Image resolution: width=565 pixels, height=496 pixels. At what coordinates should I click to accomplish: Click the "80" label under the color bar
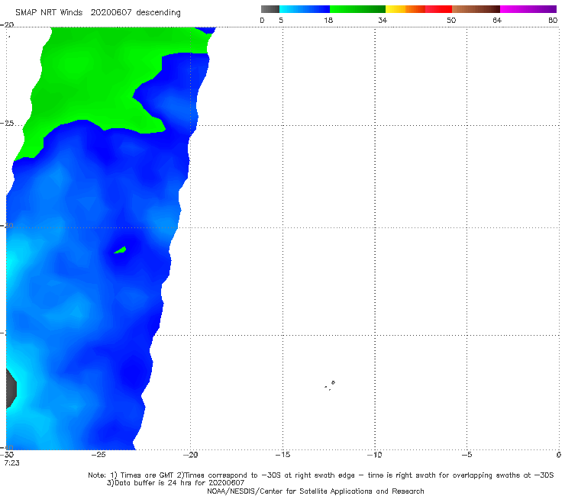tap(553, 20)
